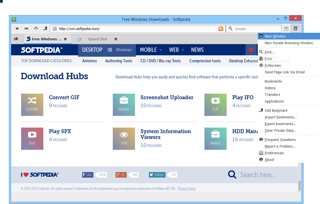The height and width of the screenshot is (204, 320).
Task: Click the fast-forward navigation icon
Action: pos(26,29)
